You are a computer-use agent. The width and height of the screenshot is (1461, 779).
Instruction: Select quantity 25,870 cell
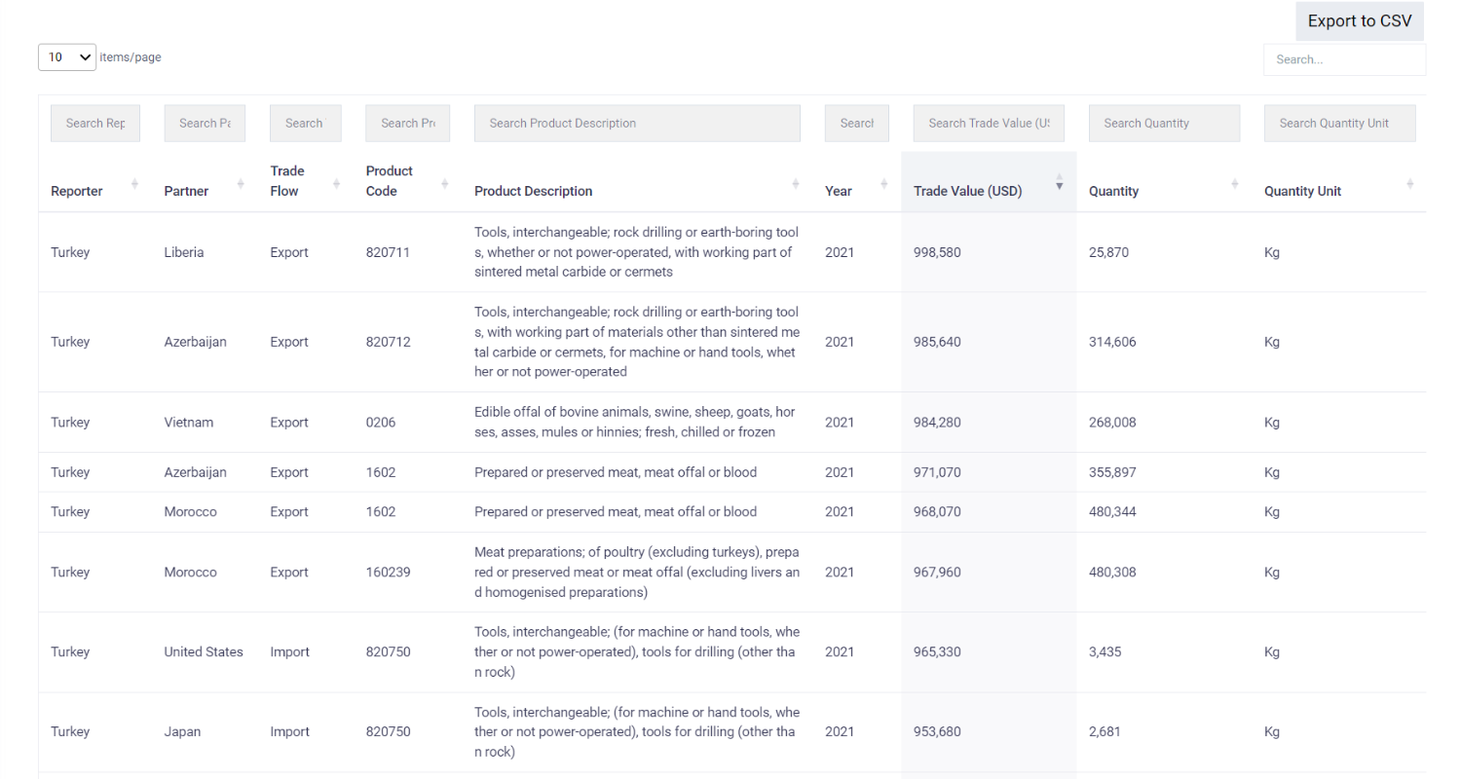tap(1108, 252)
